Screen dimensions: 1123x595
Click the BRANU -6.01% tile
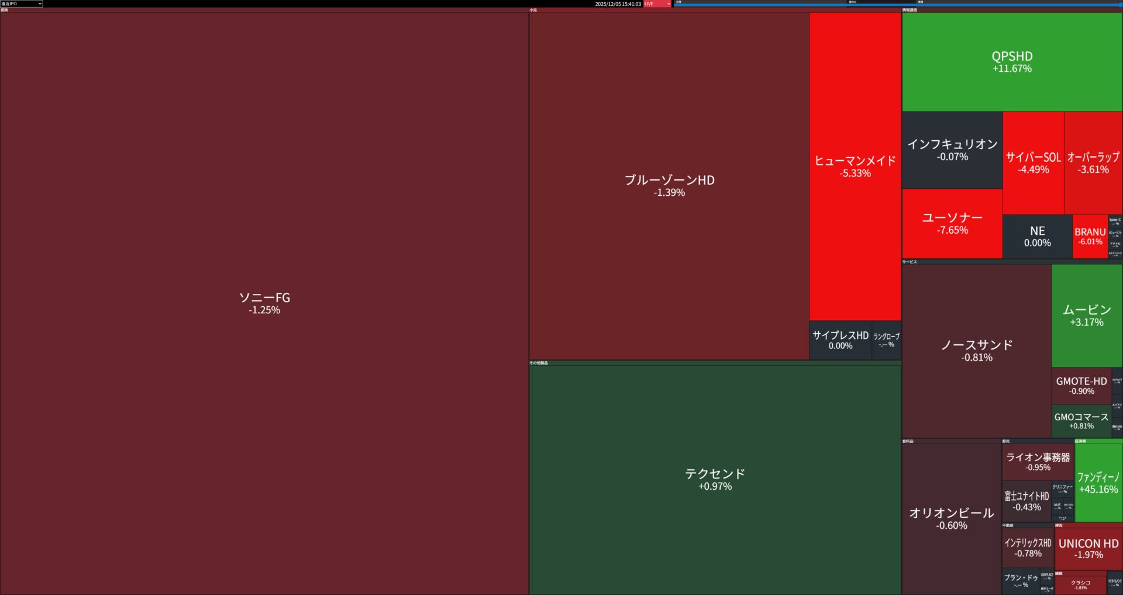pyautogui.click(x=1090, y=236)
